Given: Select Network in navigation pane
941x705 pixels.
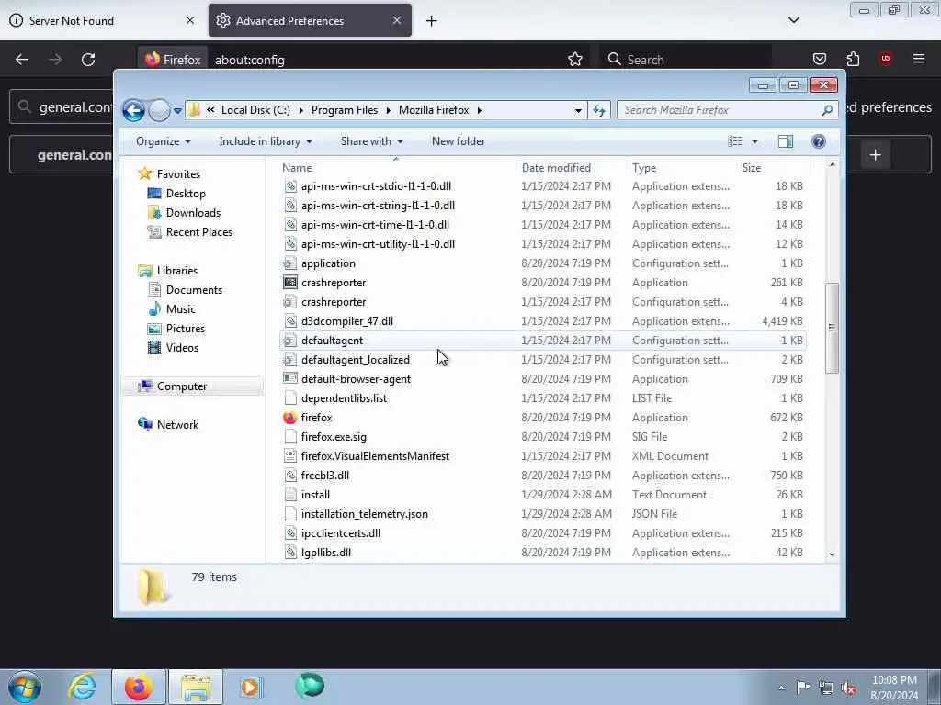Looking at the screenshot, I should pyautogui.click(x=177, y=425).
